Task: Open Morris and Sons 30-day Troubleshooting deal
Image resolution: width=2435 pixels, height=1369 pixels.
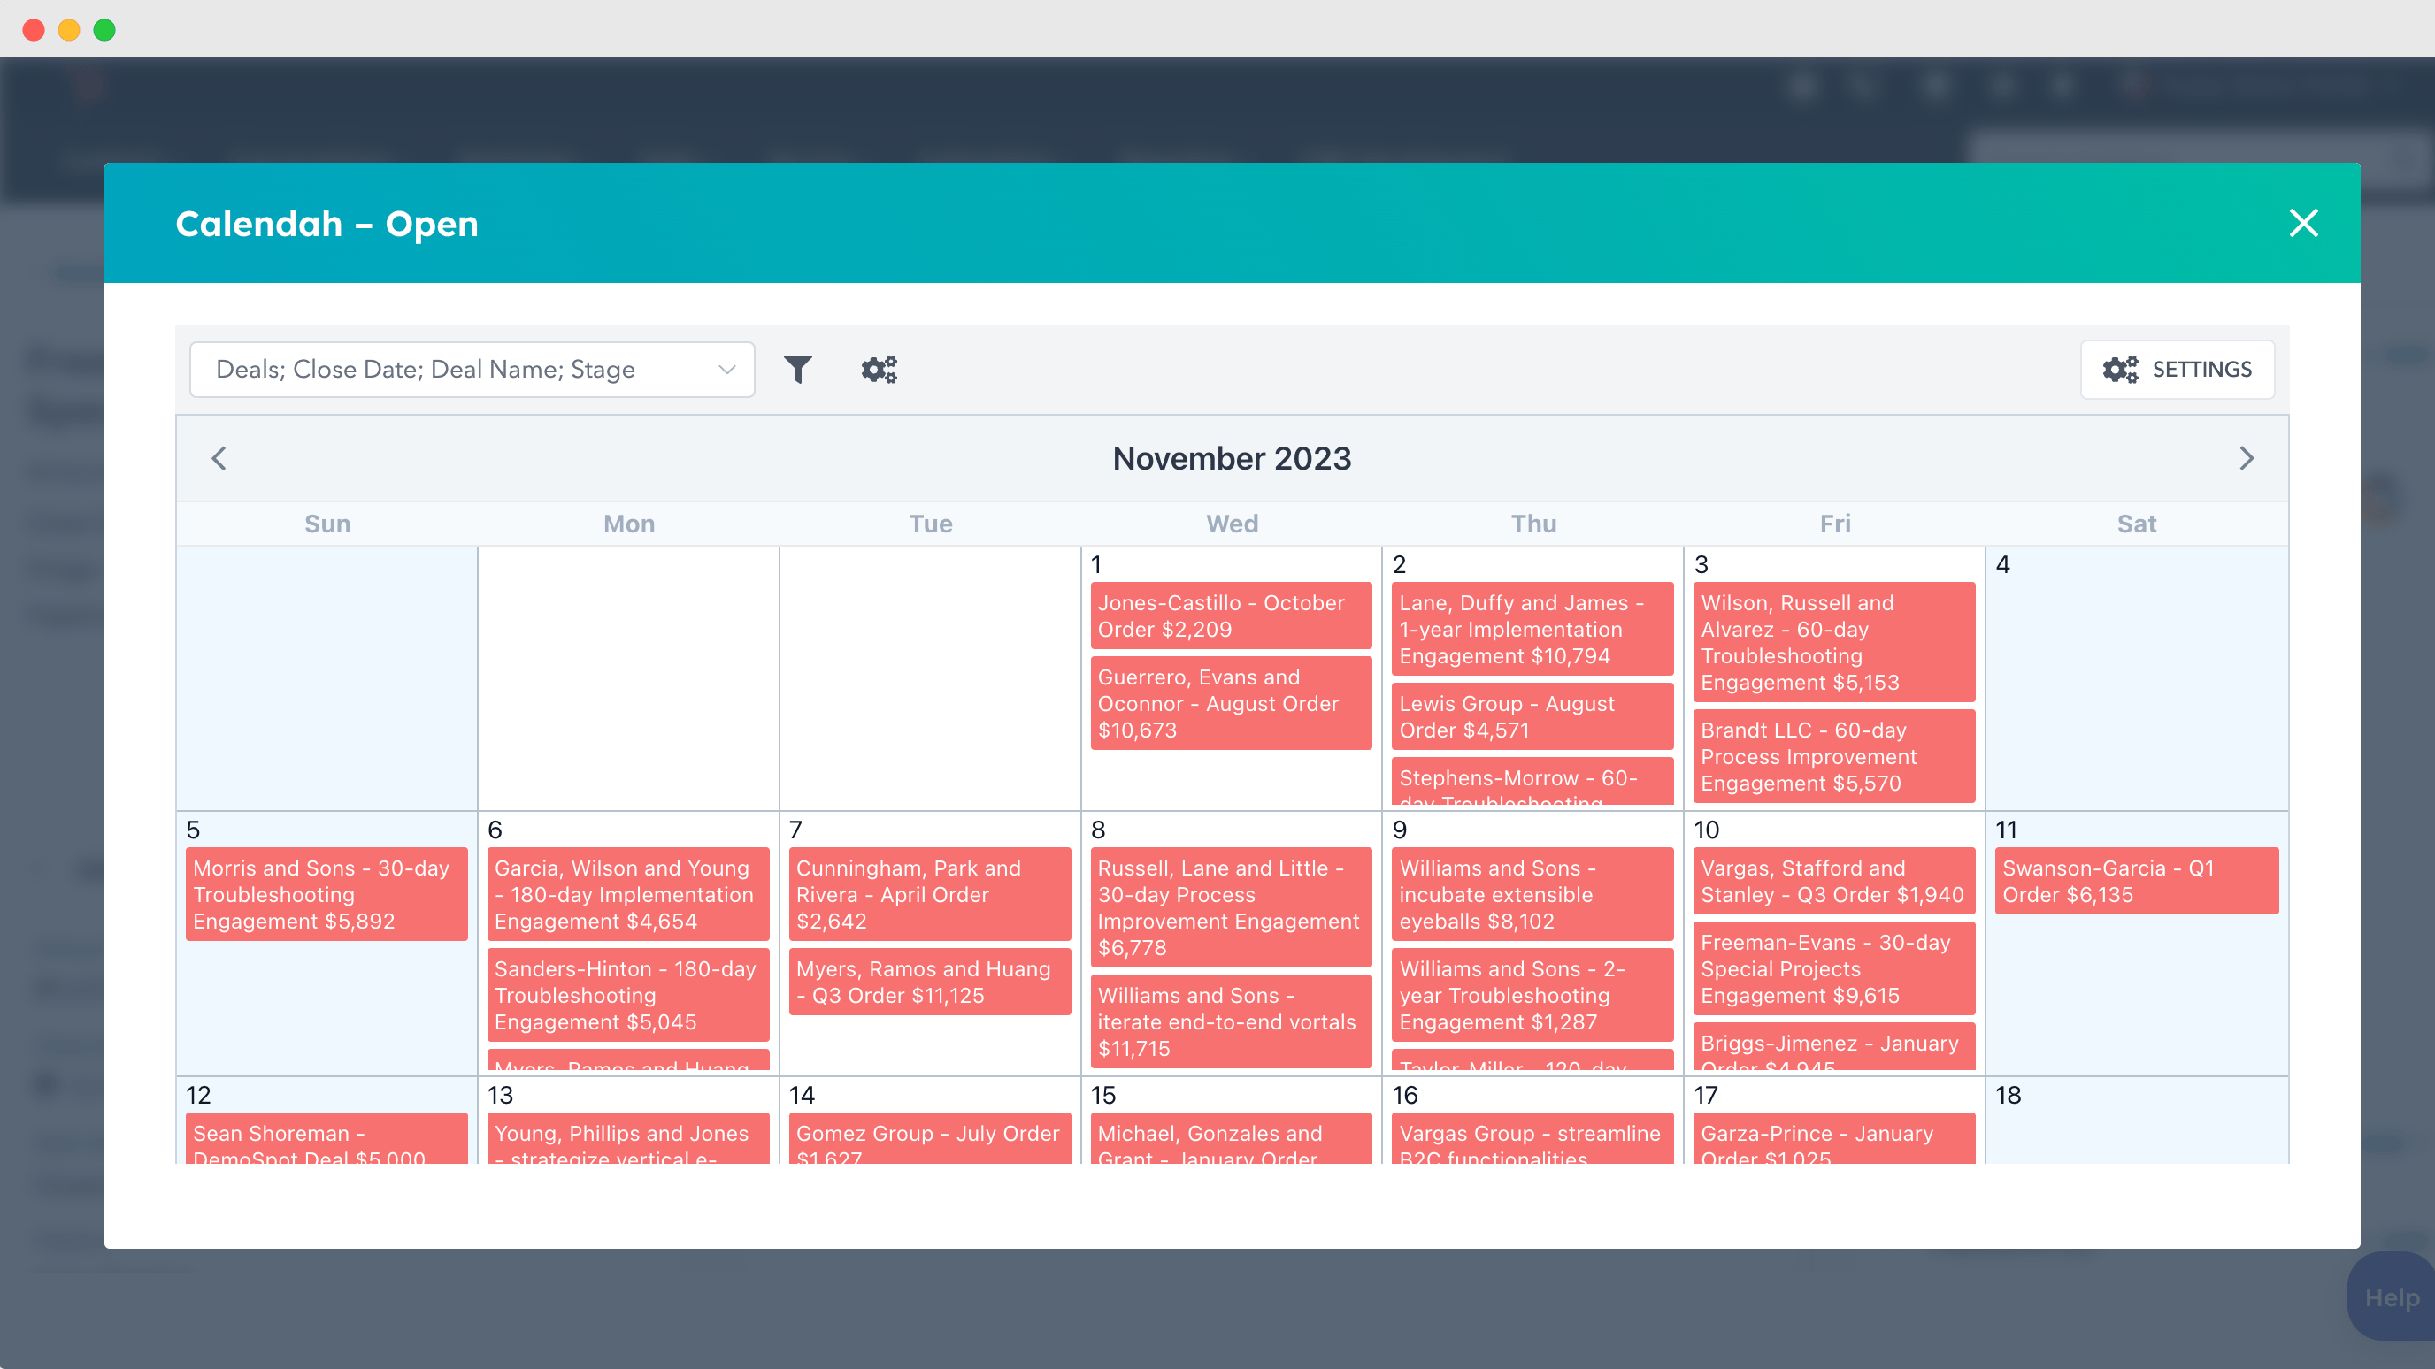Action: pos(326,895)
